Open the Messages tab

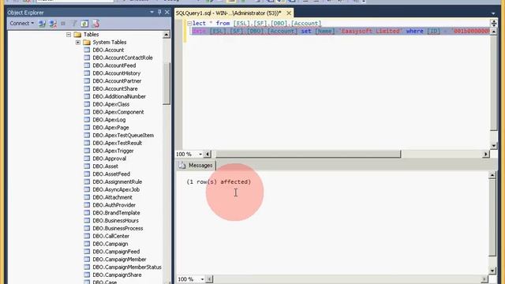(196, 165)
